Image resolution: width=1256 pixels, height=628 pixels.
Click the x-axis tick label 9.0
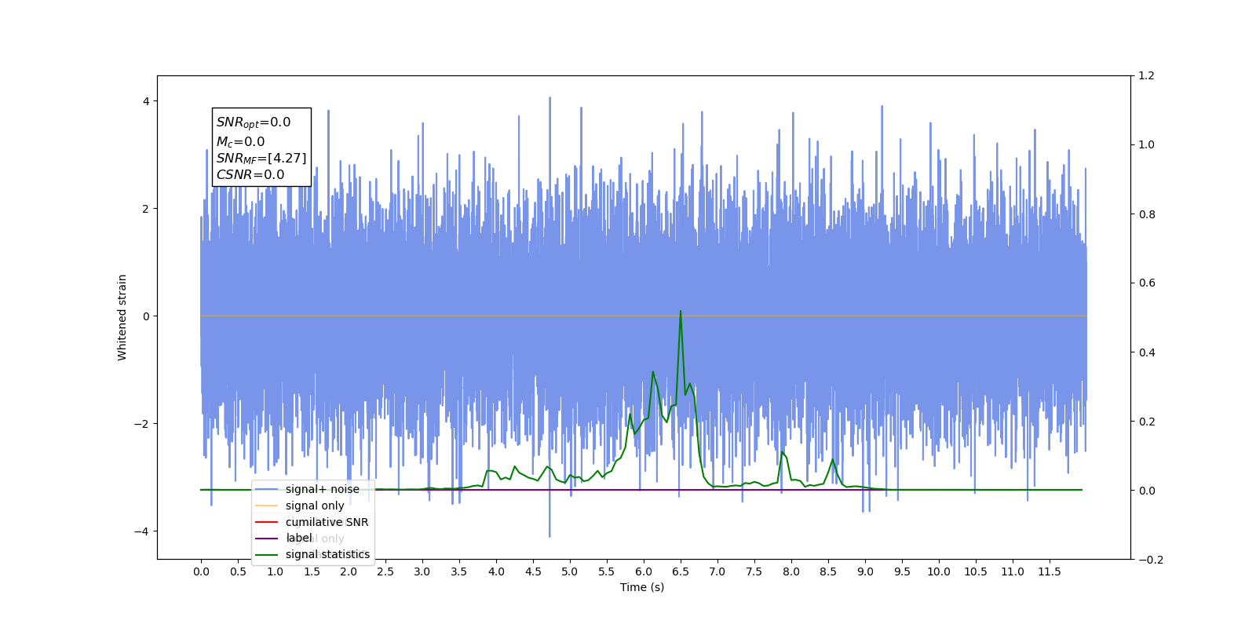(865, 571)
